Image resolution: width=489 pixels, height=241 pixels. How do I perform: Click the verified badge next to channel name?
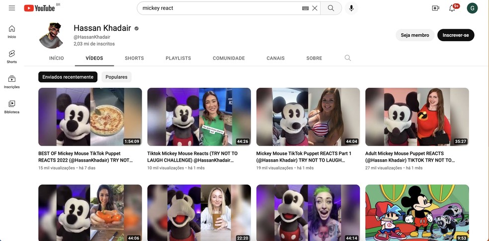(x=136, y=28)
